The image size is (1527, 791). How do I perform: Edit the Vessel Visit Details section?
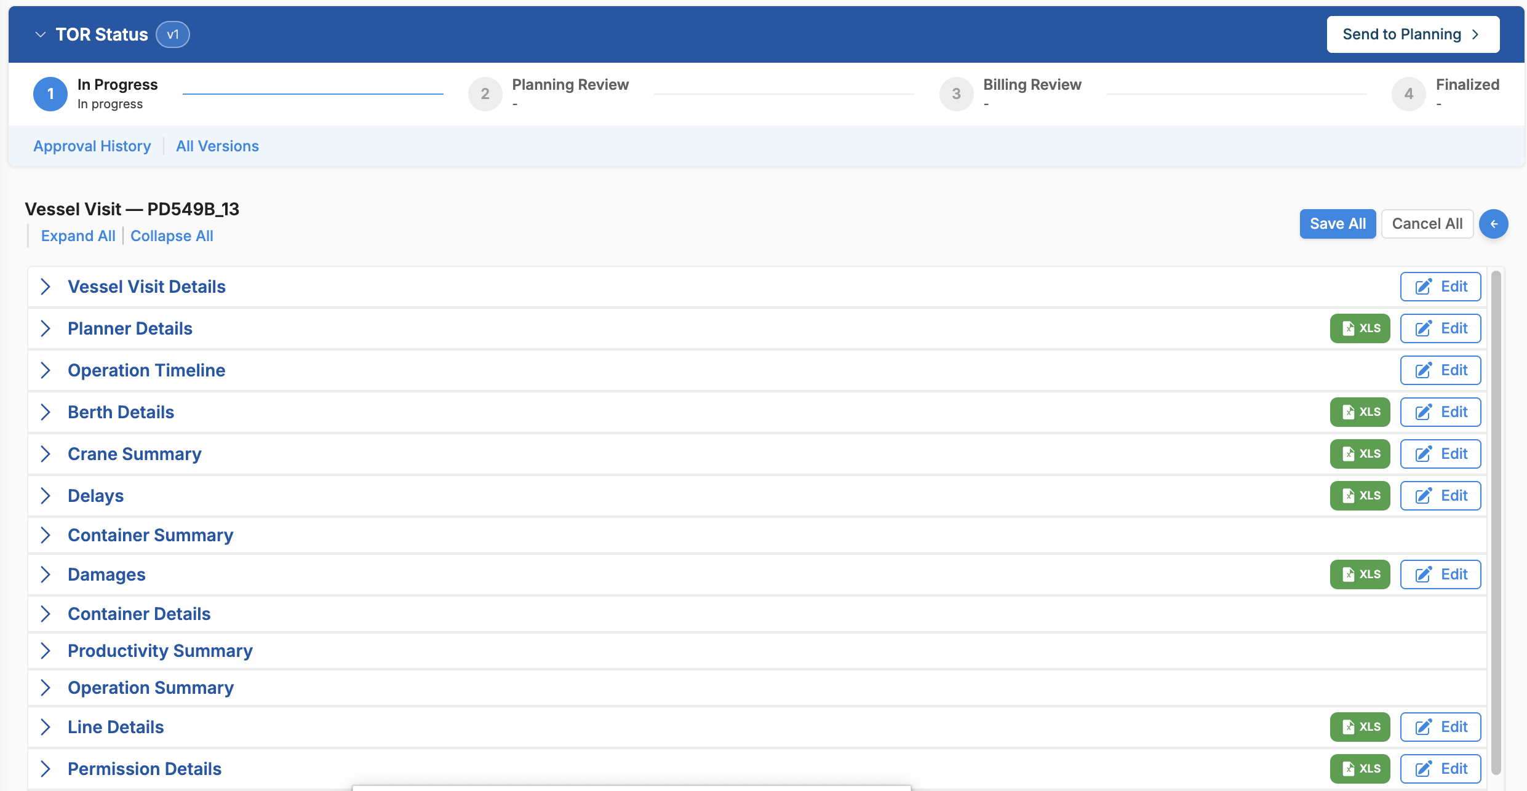(x=1440, y=287)
